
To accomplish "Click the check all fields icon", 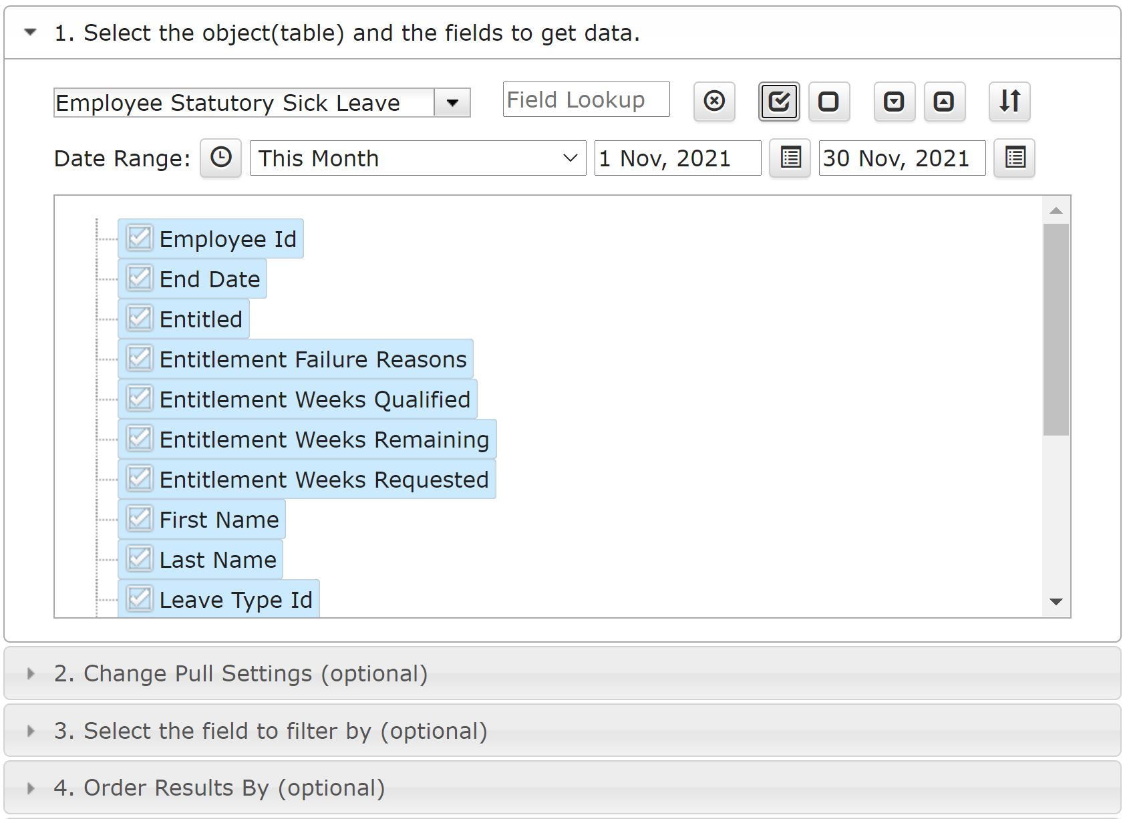I will click(779, 102).
